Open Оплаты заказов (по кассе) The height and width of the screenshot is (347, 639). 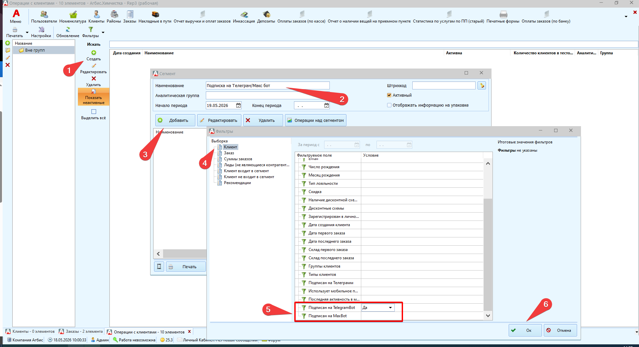point(302,17)
